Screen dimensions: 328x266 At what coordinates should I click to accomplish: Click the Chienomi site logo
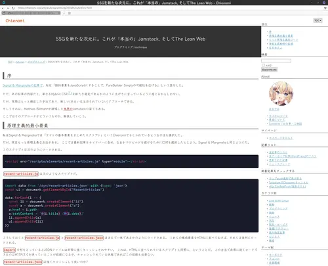15,20
